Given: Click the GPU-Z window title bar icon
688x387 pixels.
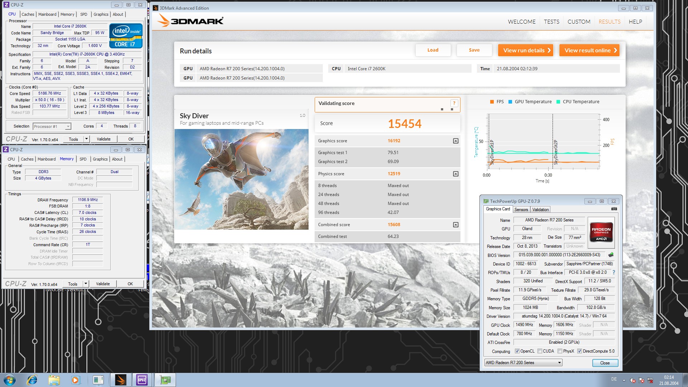Looking at the screenshot, I should tap(486, 201).
